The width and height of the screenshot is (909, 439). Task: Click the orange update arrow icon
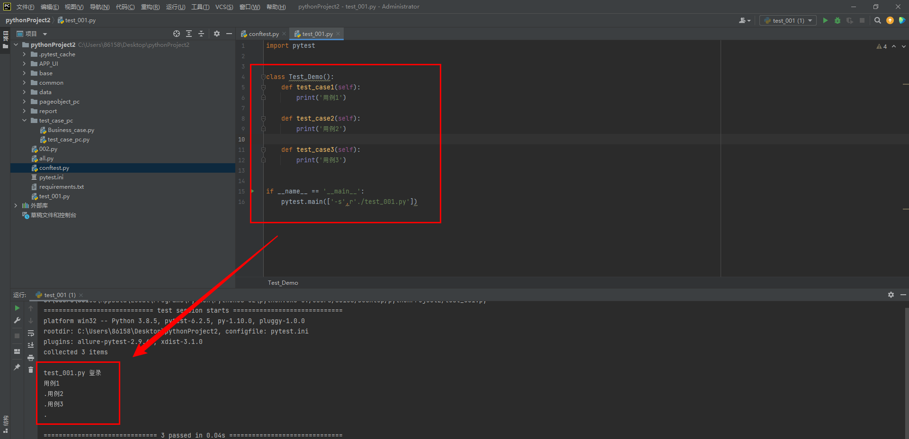(890, 20)
